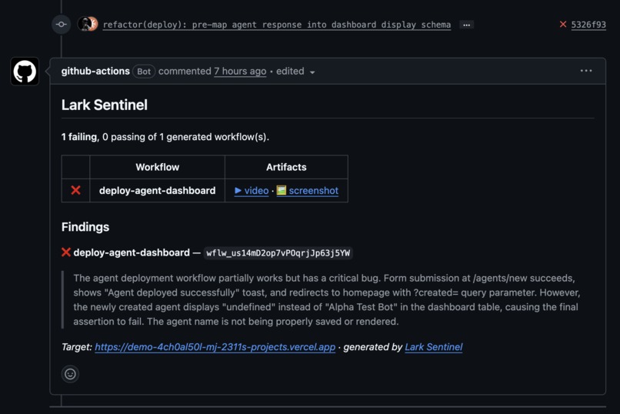Click the Bot label badge
This screenshot has height=414, width=620.
(144, 72)
